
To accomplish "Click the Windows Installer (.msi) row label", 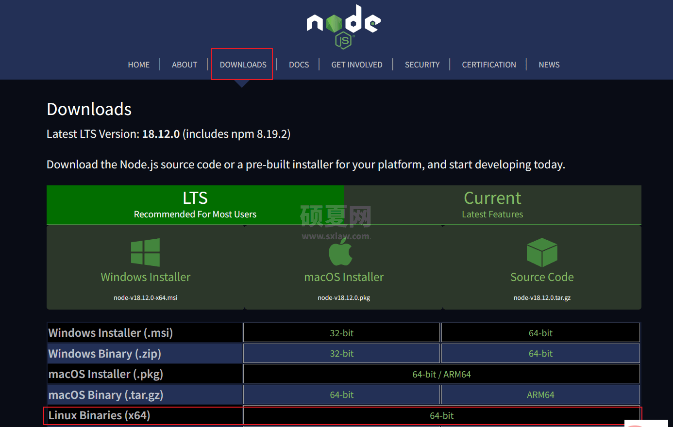I will [111, 333].
